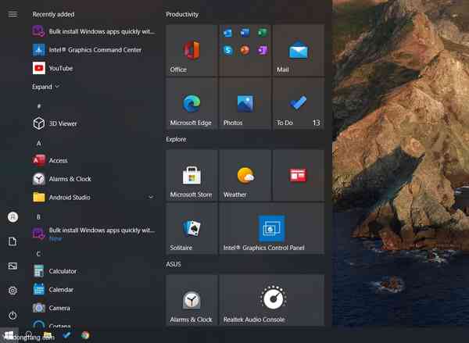Launch Camera from the app list

coord(95,308)
